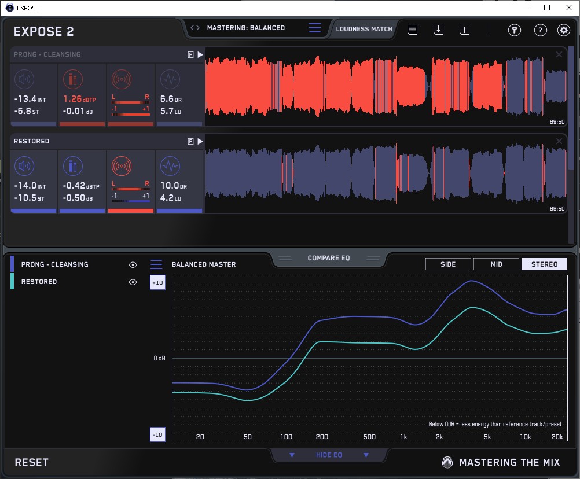
Task: Click the Reset button
Action: [x=32, y=462]
